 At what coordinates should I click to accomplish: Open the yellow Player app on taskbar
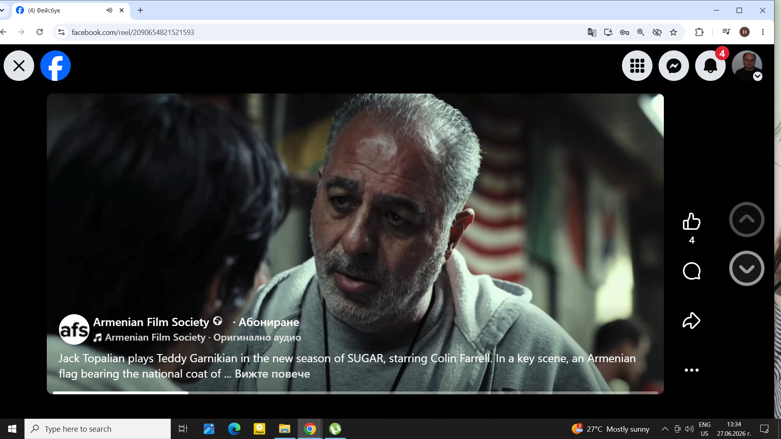(260, 429)
